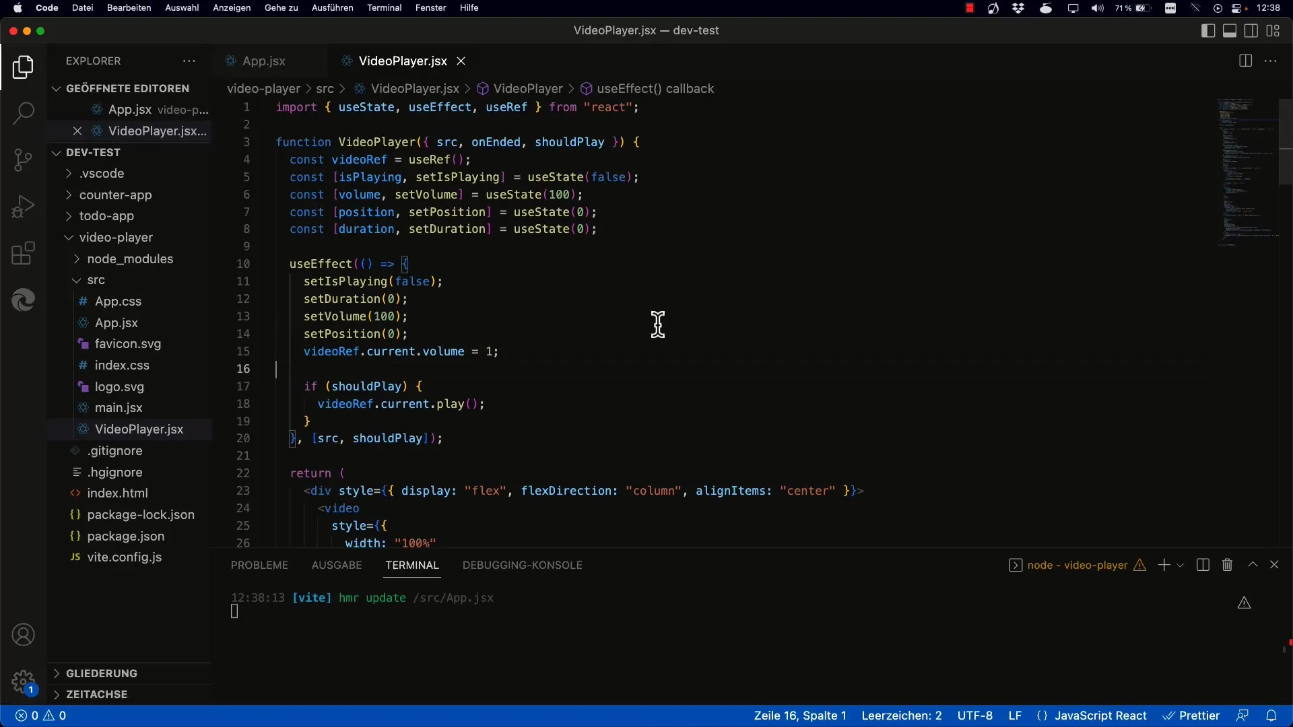This screenshot has width=1293, height=727.
Task: Close the VideoPlayer.jsx tab
Action: [461, 61]
